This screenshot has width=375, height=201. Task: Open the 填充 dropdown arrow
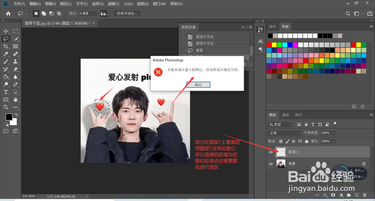(334, 141)
